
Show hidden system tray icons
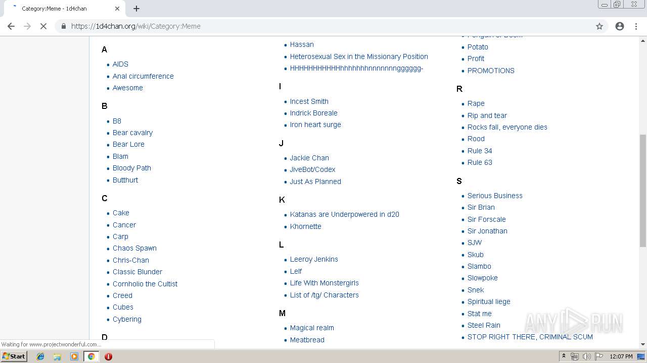564,356
